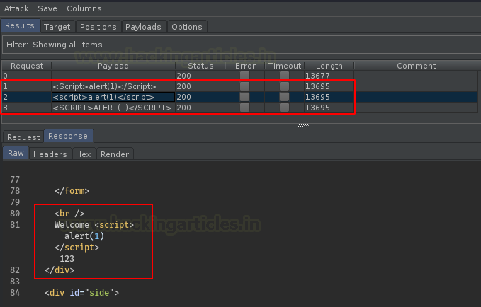The width and height of the screenshot is (481, 307).
Task: Sort by the Length column header
Action: pos(329,66)
